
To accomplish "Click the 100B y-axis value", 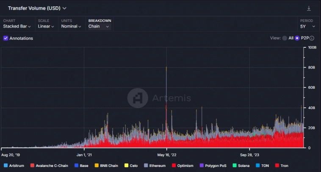I will pos(312,47).
